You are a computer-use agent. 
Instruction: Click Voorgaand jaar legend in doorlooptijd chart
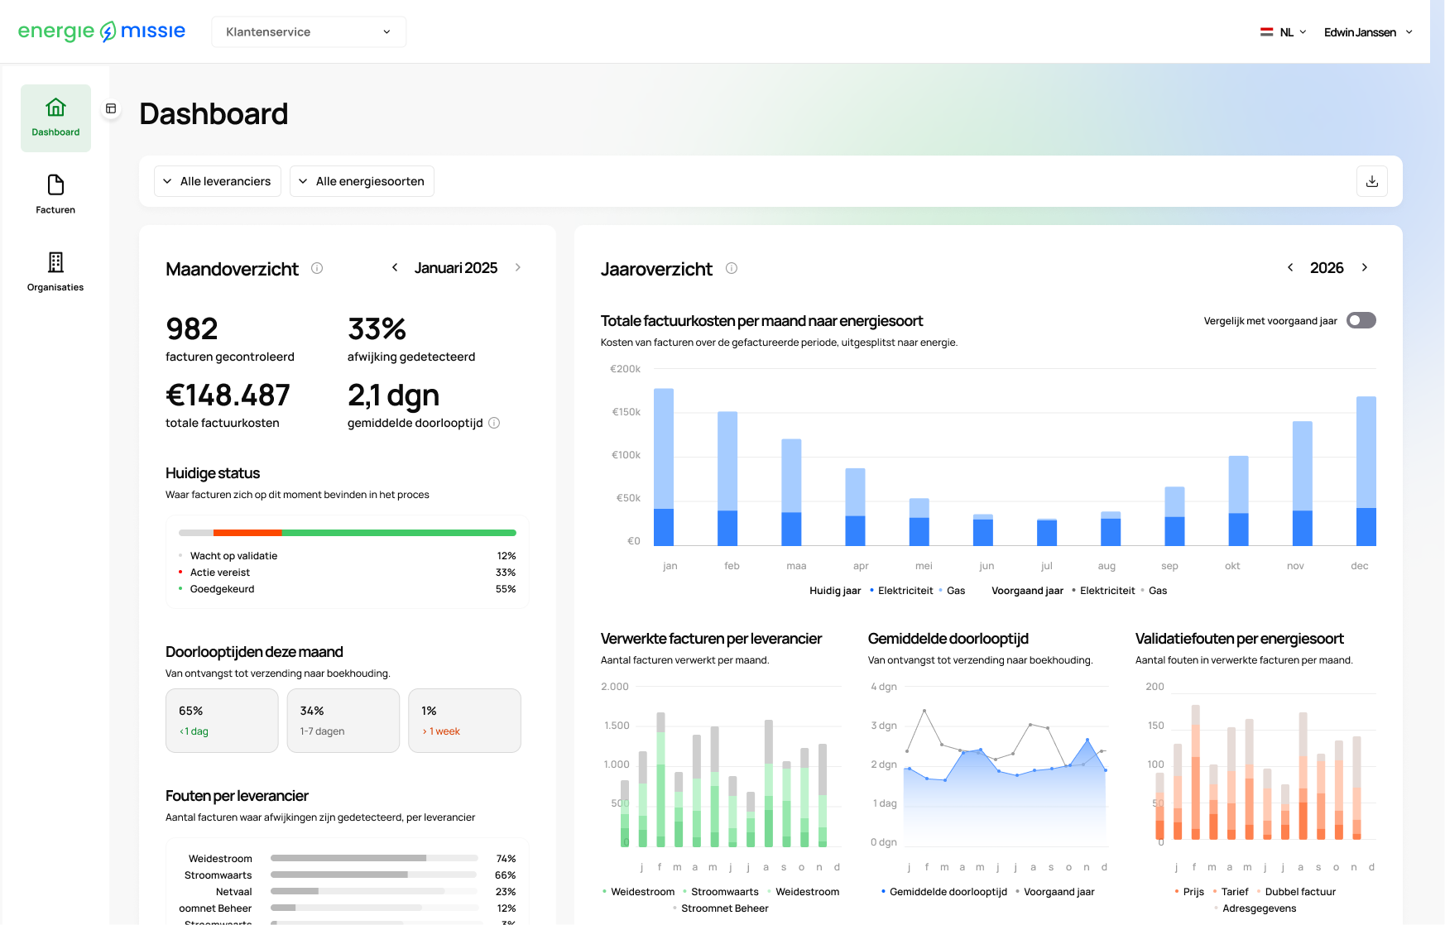click(x=1054, y=892)
